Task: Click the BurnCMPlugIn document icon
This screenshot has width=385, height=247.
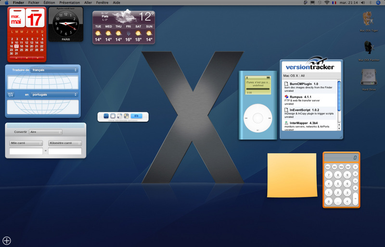Action: click(x=286, y=84)
